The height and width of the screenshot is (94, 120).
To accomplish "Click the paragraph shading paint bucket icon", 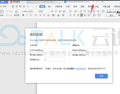I will [94, 15].
